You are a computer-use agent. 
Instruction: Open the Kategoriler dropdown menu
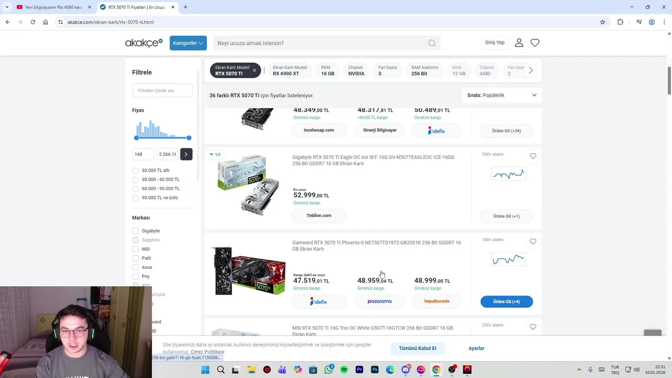coord(188,43)
